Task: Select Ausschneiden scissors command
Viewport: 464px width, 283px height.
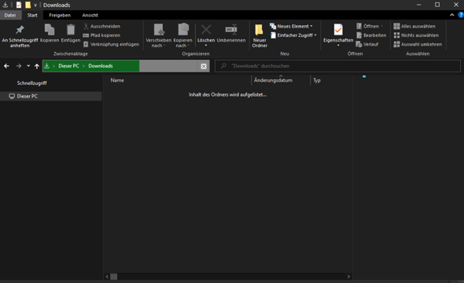Action: tap(101, 26)
